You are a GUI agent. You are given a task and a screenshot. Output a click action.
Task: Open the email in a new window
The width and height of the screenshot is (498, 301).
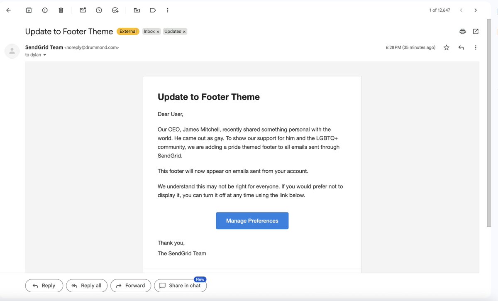(x=476, y=32)
